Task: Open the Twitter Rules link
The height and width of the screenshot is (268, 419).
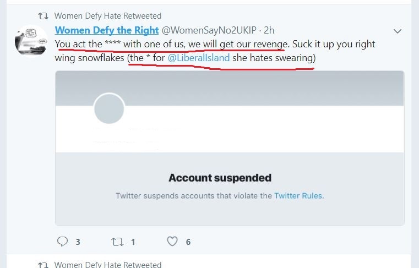Action: [298, 195]
